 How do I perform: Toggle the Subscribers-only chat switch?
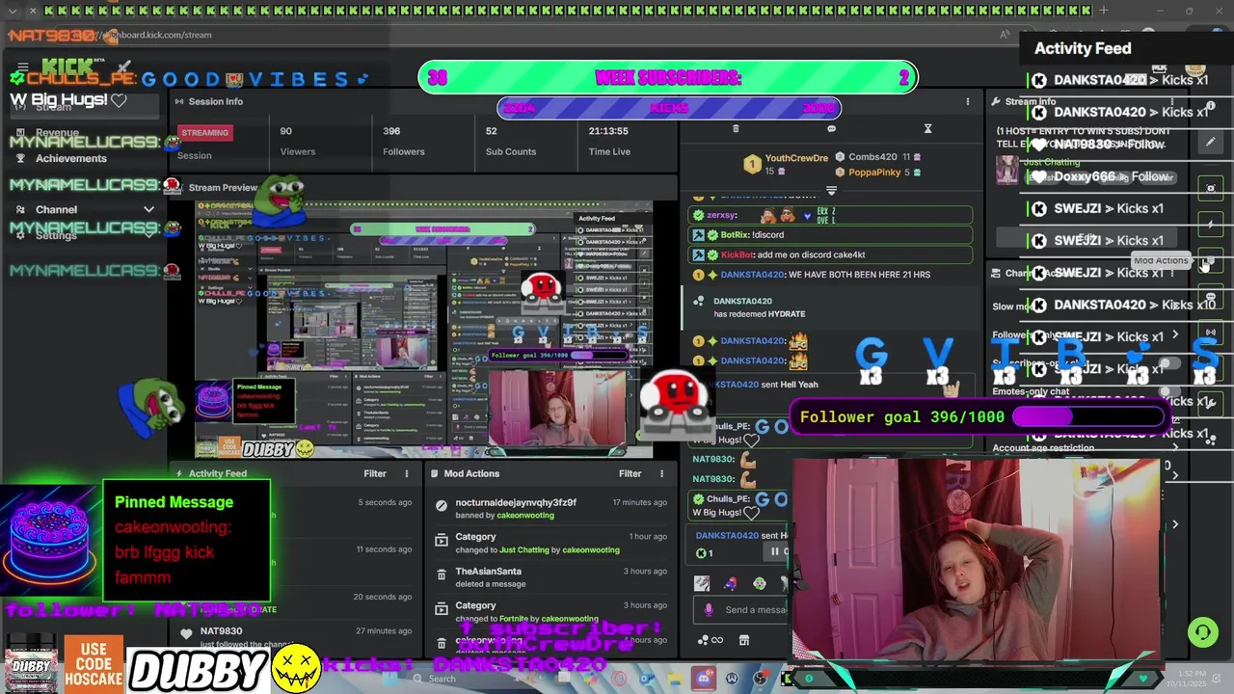pyautogui.click(x=1167, y=364)
